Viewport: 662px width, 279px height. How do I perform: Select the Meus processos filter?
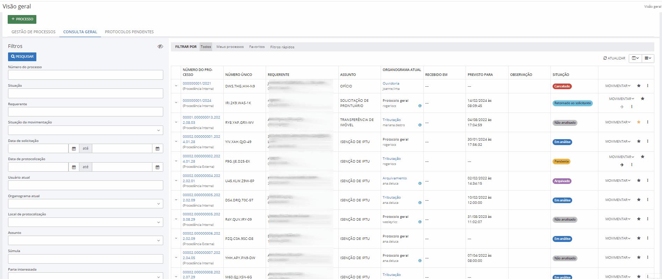tap(230, 47)
